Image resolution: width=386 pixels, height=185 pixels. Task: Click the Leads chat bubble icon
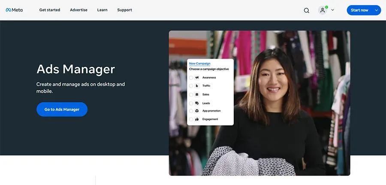click(197, 103)
